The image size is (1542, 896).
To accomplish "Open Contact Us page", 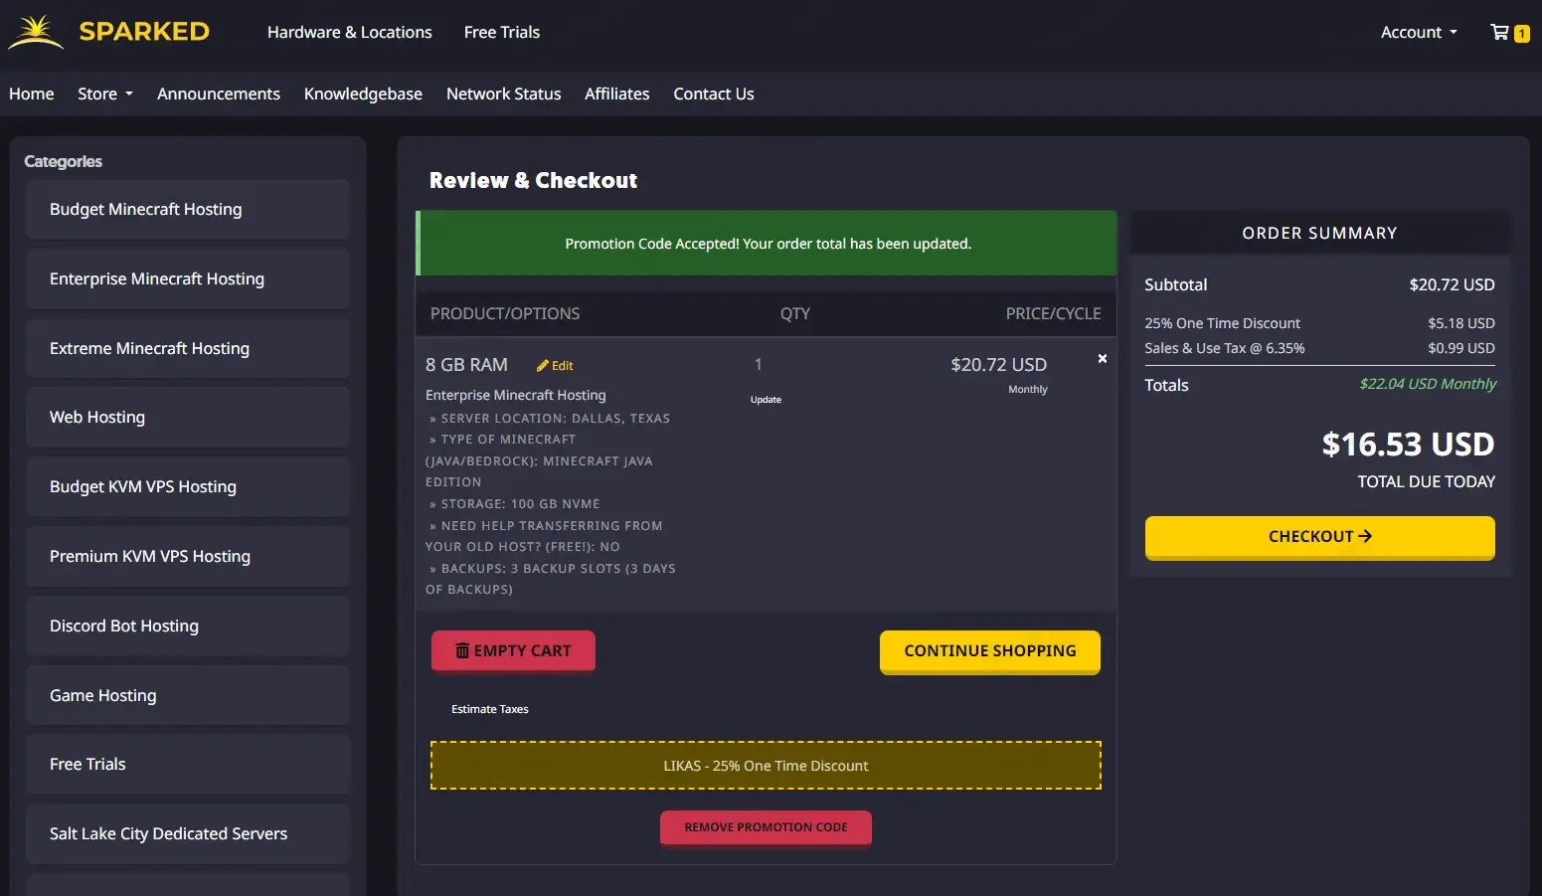I will [x=714, y=93].
